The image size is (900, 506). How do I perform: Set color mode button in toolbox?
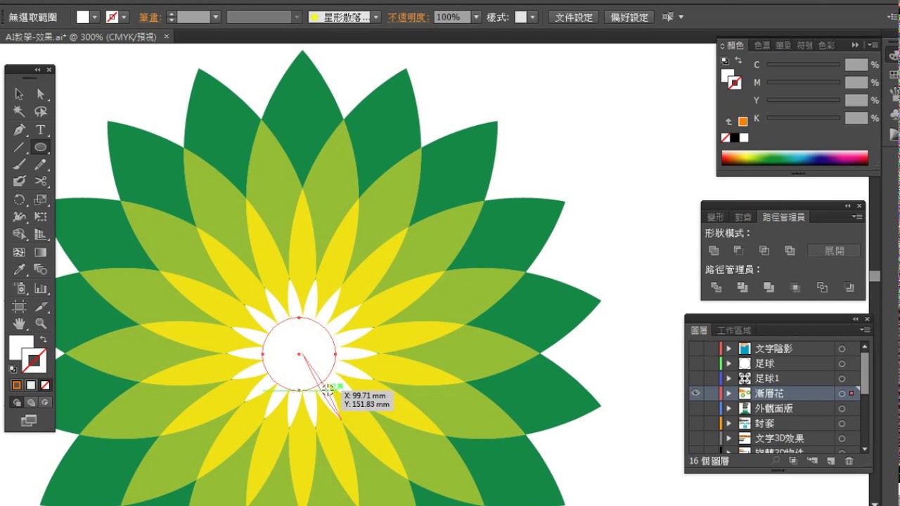click(17, 385)
